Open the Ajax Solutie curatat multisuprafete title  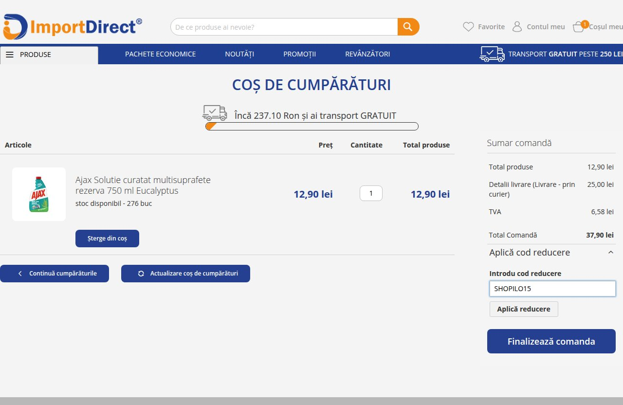point(143,185)
